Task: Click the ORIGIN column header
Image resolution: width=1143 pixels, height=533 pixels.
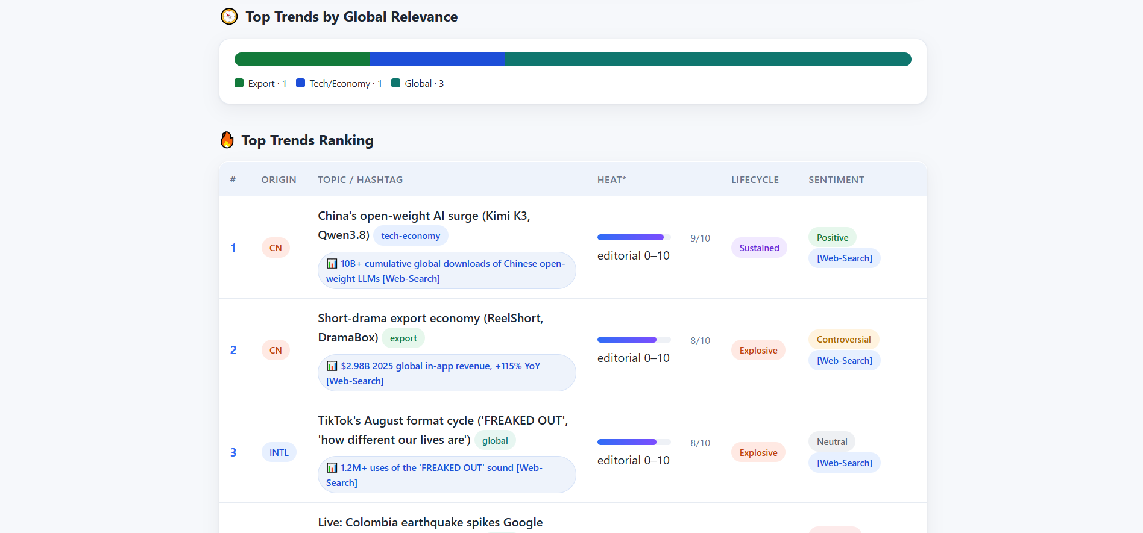Action: point(279,179)
